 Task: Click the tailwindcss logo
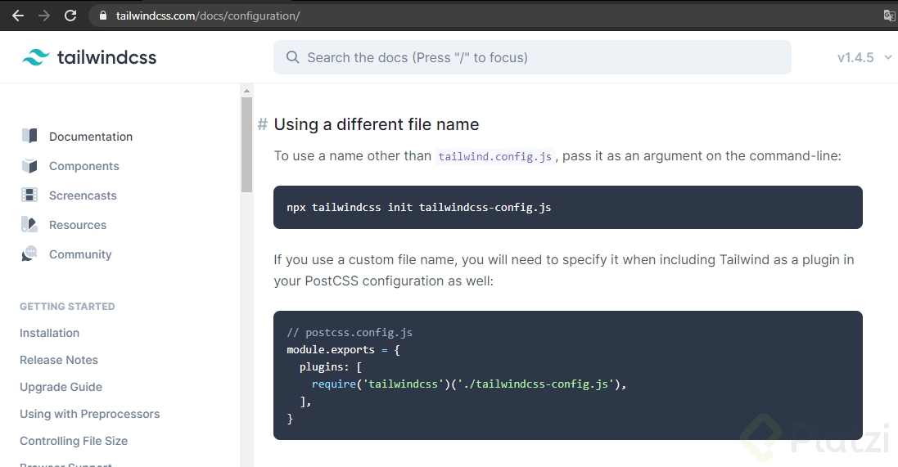pyautogui.click(x=89, y=57)
